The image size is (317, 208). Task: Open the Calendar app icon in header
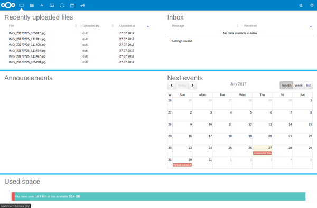tap(72, 5)
